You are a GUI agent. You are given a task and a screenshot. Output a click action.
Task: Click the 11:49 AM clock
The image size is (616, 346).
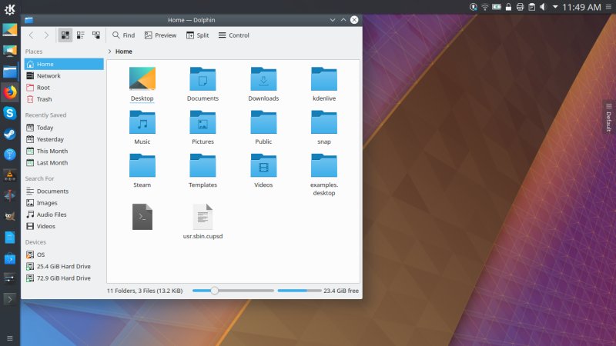[x=581, y=7]
